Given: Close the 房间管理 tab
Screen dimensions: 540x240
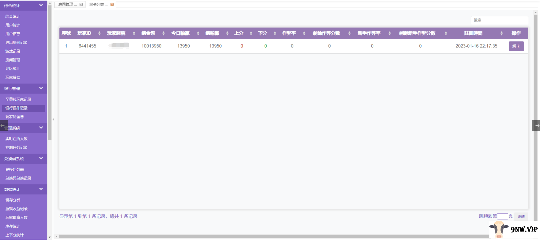Looking at the screenshot, I should coord(81,4).
